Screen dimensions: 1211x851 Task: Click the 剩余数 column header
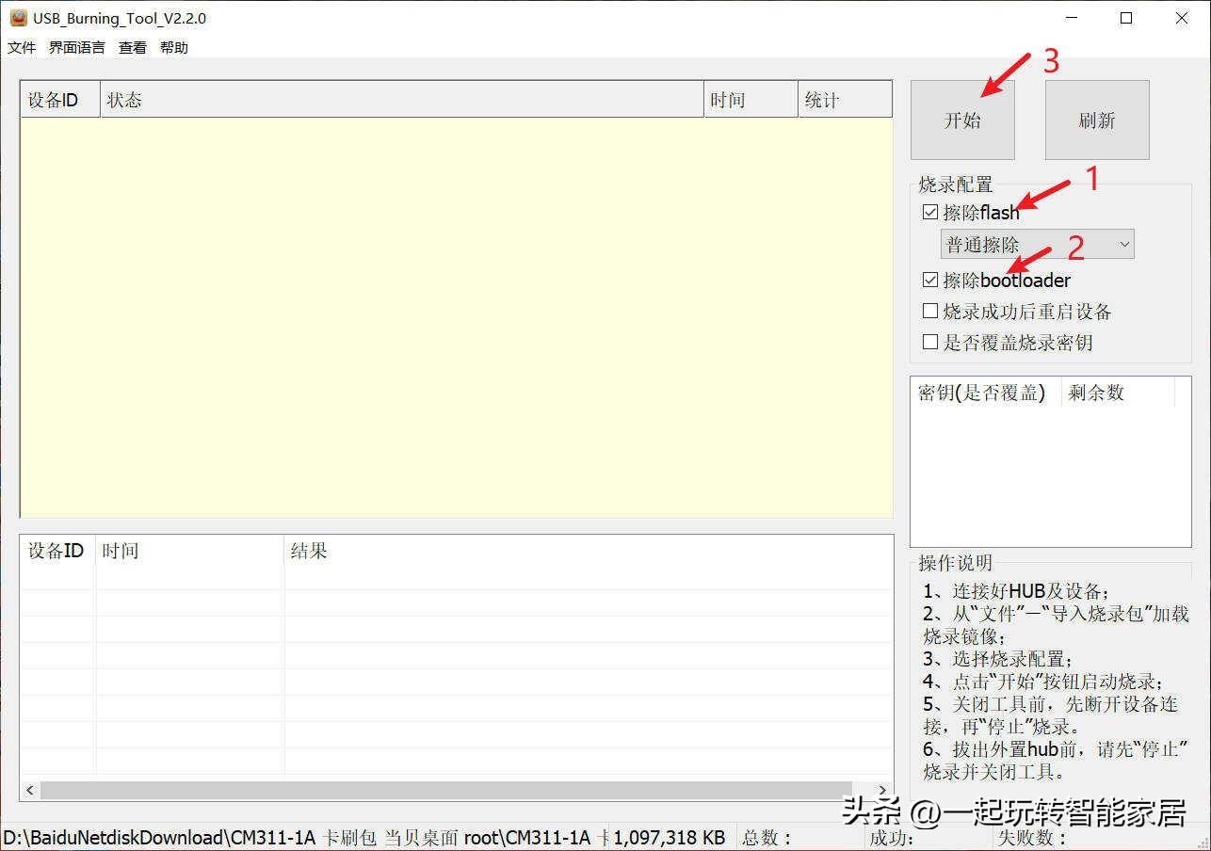1118,393
